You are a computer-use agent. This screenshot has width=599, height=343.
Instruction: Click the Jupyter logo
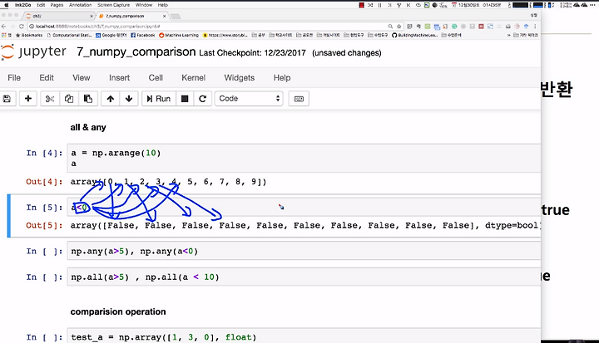pyautogui.click(x=33, y=51)
